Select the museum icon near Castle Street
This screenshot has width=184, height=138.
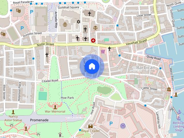pyautogui.click(x=169, y=89)
